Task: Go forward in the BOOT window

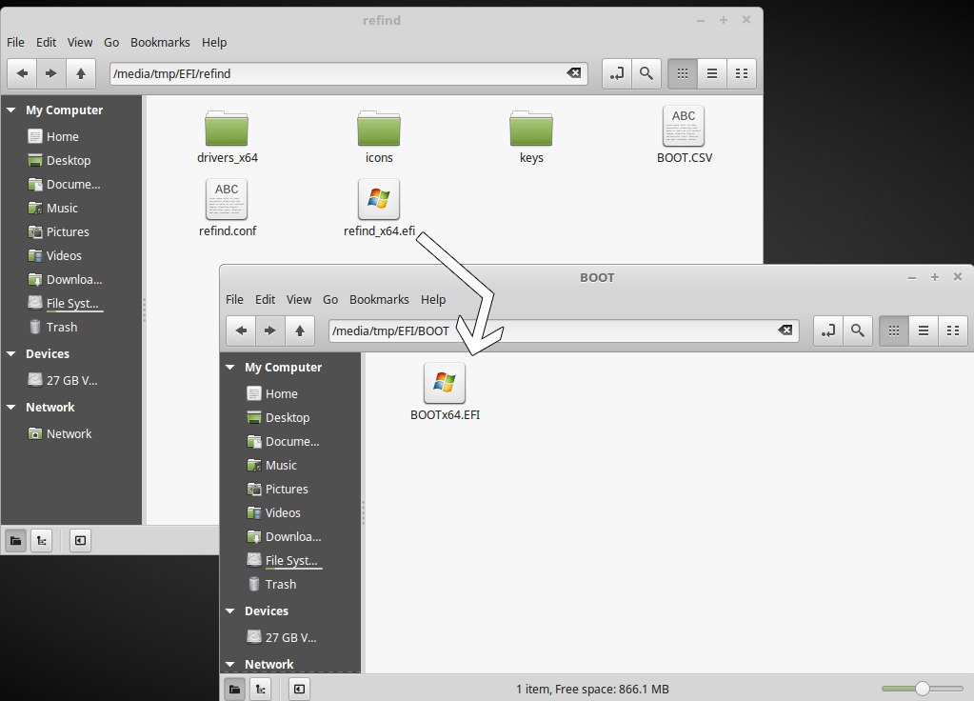Action: coord(270,330)
